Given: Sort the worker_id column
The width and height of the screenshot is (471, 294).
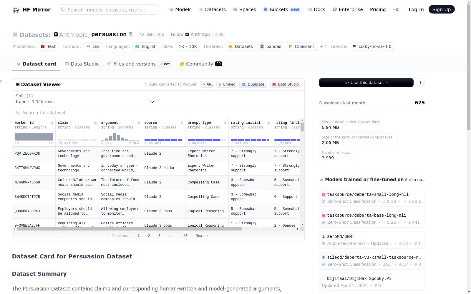Looking at the screenshot, I should coord(52,123).
